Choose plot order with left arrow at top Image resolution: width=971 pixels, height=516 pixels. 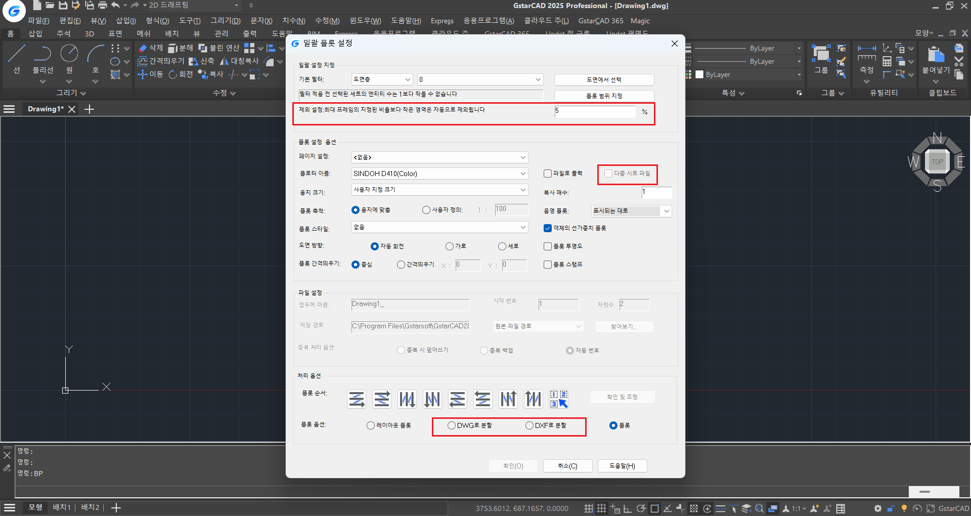483,399
